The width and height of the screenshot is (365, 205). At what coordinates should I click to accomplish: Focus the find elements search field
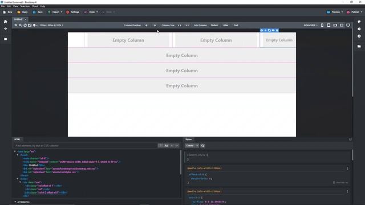85,146
